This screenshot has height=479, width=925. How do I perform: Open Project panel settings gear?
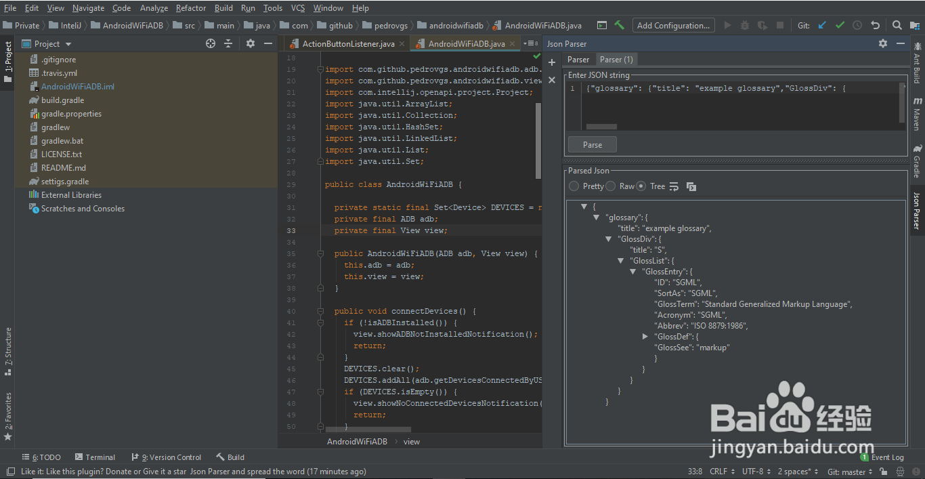pyautogui.click(x=251, y=43)
